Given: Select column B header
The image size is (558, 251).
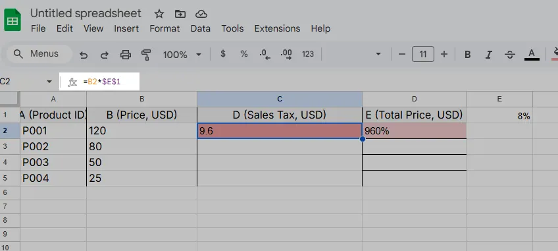Looking at the screenshot, I should tap(141, 99).
